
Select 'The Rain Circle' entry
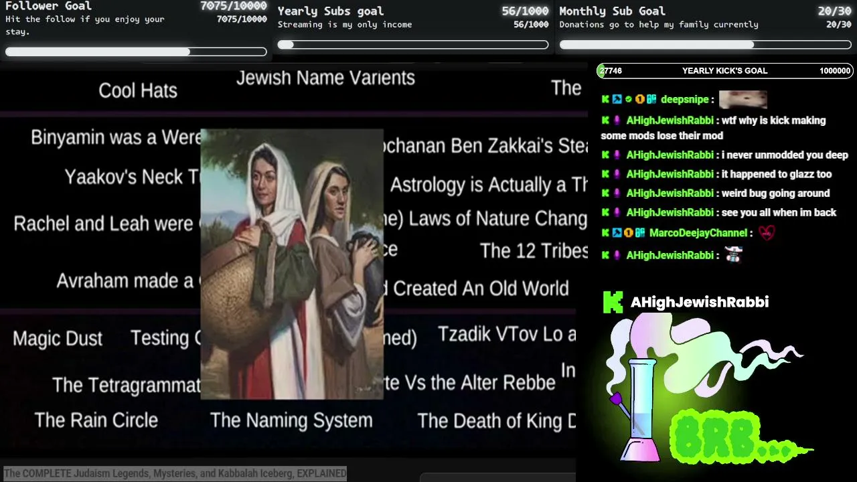[96, 420]
